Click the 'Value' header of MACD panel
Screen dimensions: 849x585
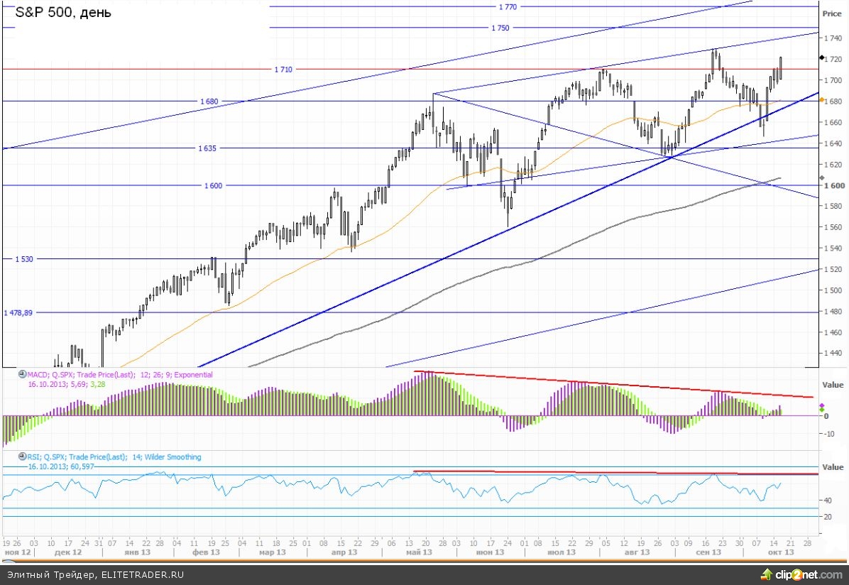[833, 385]
